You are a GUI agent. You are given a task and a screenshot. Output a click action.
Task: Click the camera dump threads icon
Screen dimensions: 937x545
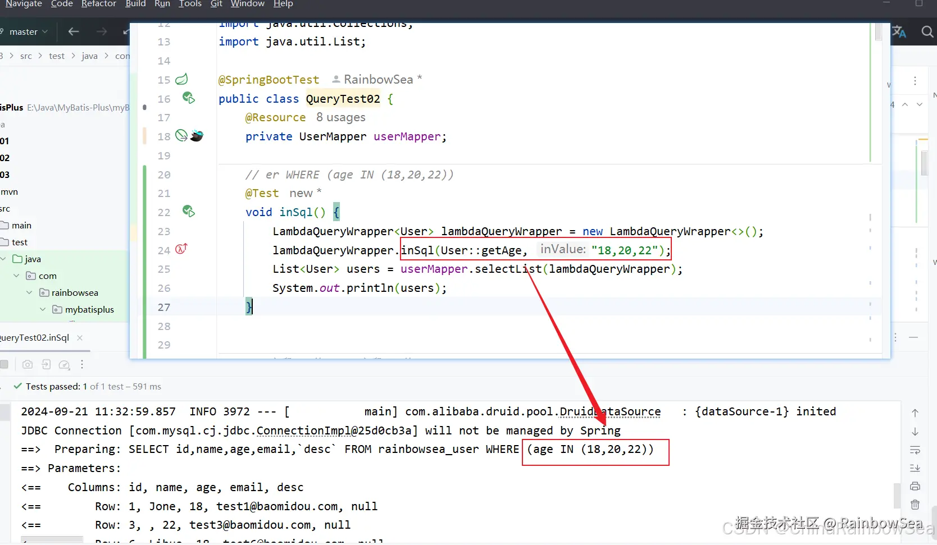point(27,365)
